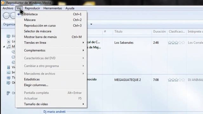Click DJ ANIMAL artist cell
203x114 pixels.
pyautogui.click(x=195, y=80)
